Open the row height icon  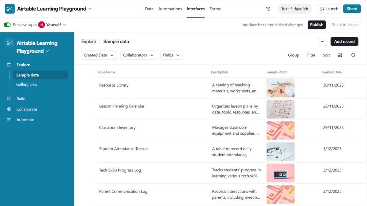click(340, 55)
